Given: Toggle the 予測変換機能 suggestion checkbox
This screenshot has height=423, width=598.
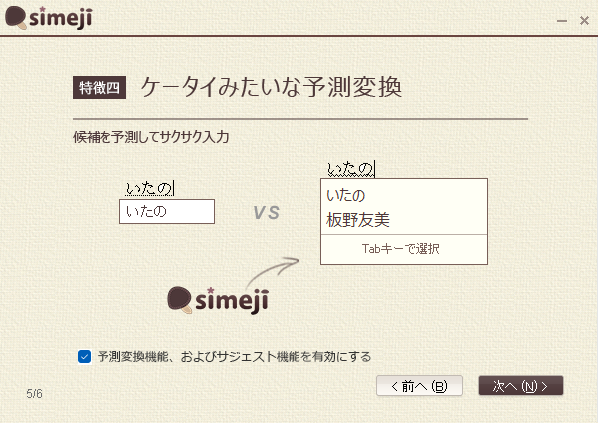Looking at the screenshot, I should [85, 356].
